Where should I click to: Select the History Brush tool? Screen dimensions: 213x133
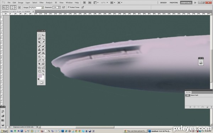(x=43, y=50)
